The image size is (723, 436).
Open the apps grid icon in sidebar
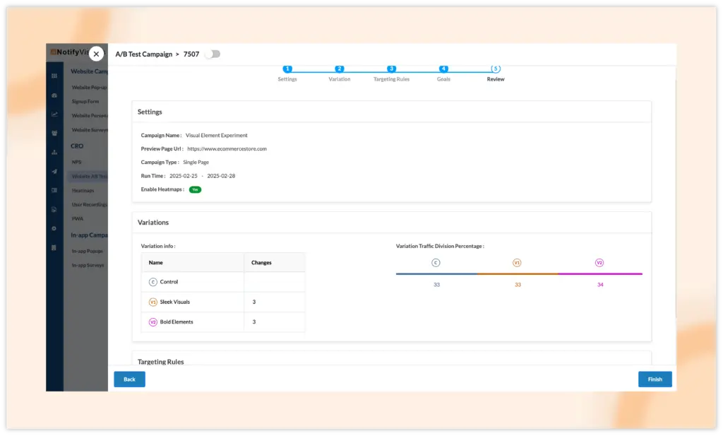tap(54, 76)
